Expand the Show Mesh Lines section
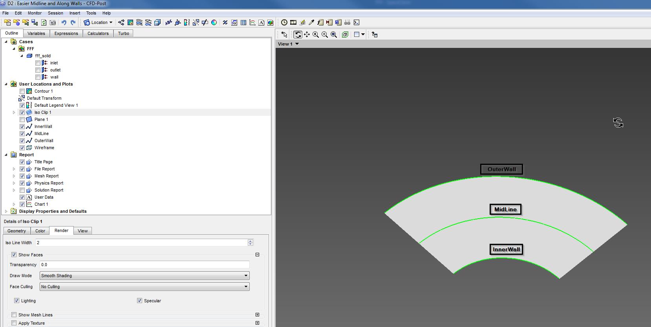Viewport: 651px width, 327px height. coord(257,315)
